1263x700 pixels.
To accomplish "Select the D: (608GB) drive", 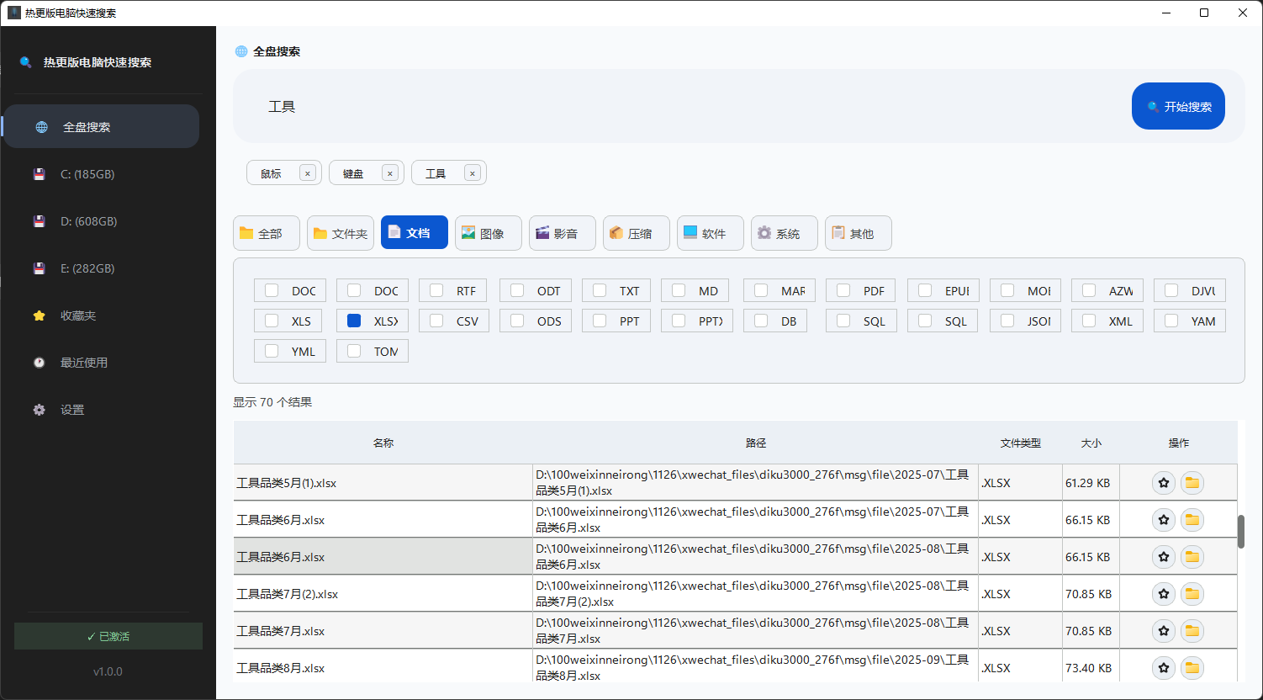I will coord(88,221).
